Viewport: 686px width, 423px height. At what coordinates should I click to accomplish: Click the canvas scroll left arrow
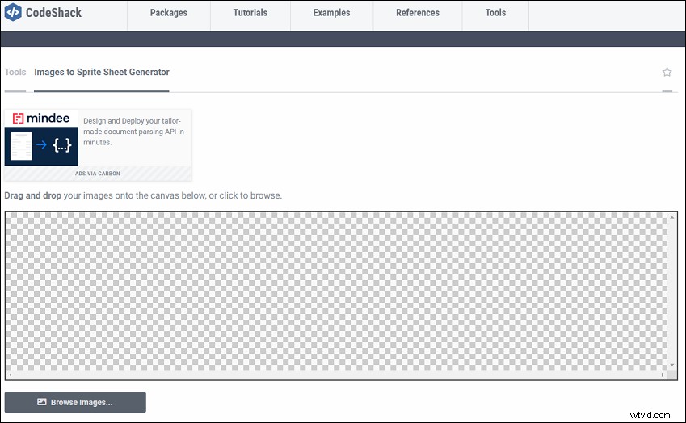[x=10, y=375]
